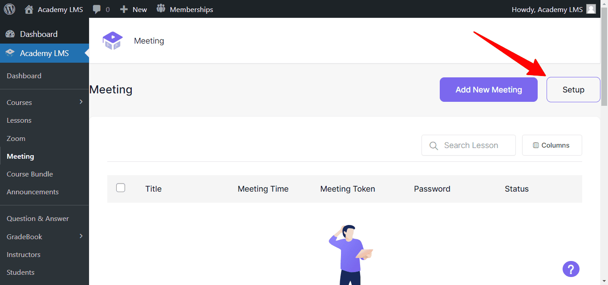Open Course Bundle in sidebar
The height and width of the screenshot is (285, 608).
30,174
